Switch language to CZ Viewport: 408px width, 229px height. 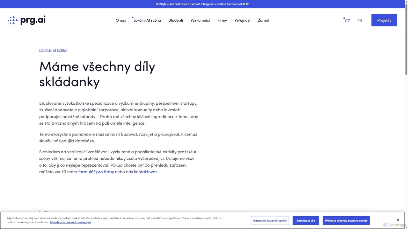coord(347,21)
